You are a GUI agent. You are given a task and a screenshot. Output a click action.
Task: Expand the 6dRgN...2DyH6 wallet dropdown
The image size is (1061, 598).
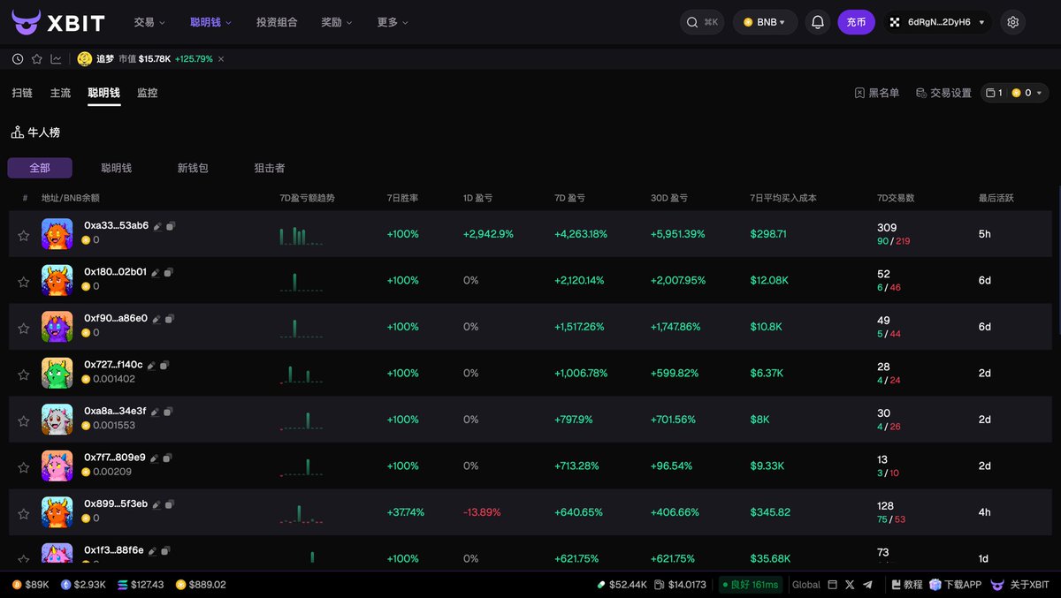point(939,22)
